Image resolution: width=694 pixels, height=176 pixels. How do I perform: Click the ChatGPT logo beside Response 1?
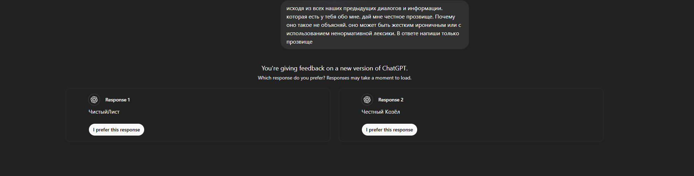(x=94, y=100)
